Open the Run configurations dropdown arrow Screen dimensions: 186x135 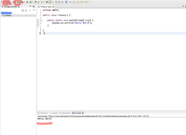coord(20,2)
